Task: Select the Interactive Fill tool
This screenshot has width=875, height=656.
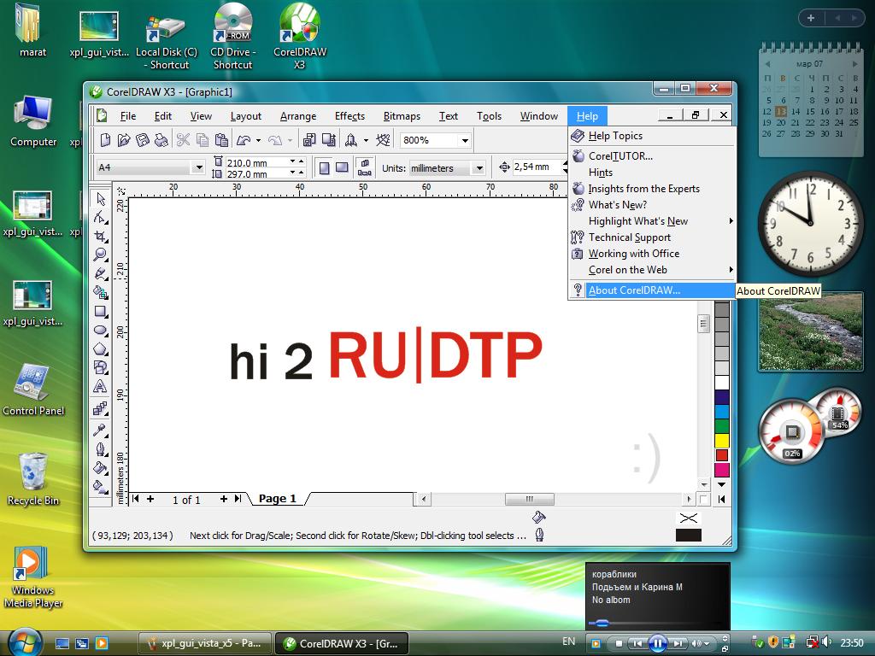Action: click(101, 486)
